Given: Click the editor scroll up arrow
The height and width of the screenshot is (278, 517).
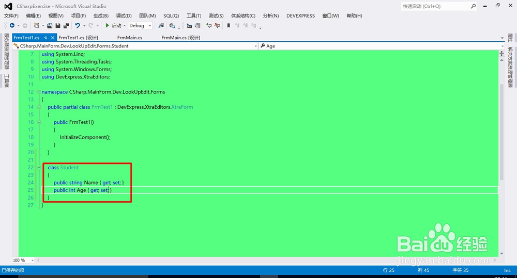Looking at the screenshot, I should coord(501,60).
